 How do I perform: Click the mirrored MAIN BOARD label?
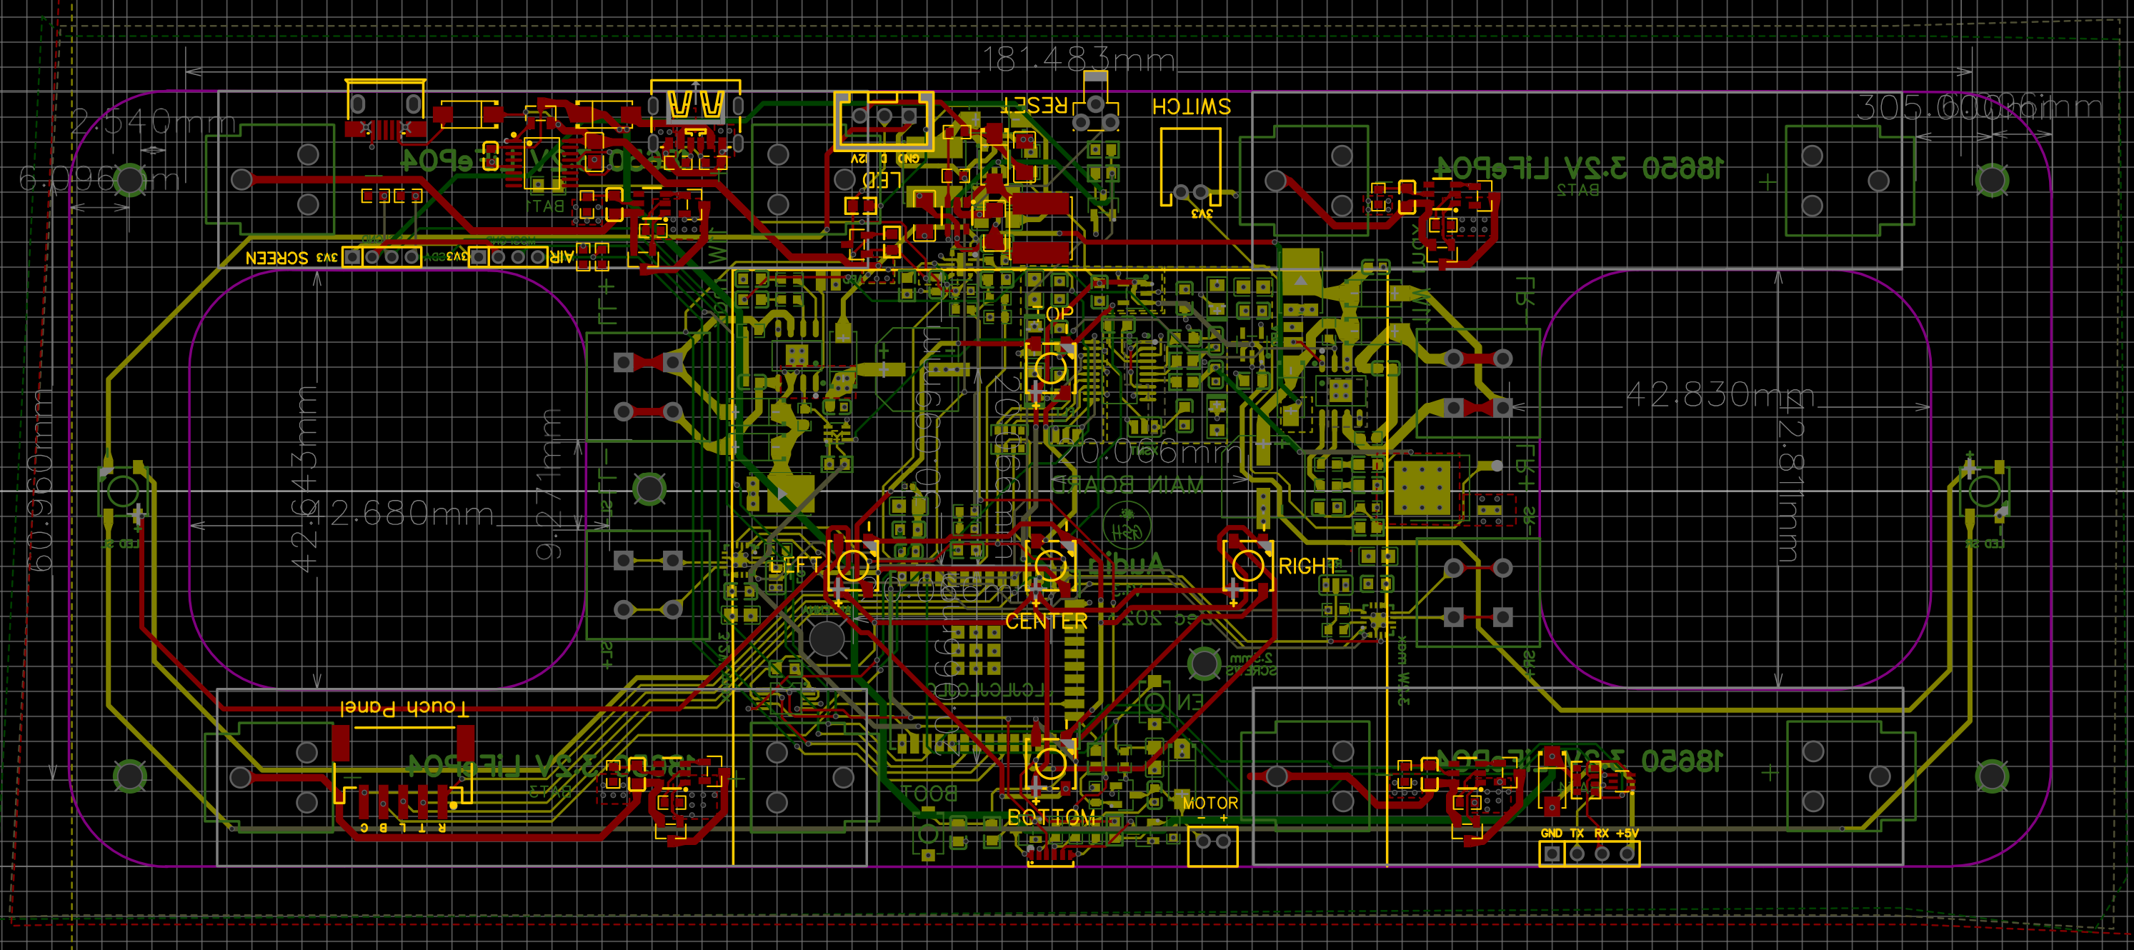(1127, 484)
